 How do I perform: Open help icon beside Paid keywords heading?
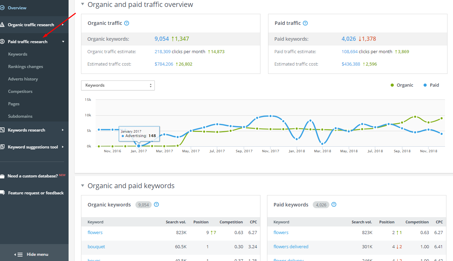click(x=334, y=204)
